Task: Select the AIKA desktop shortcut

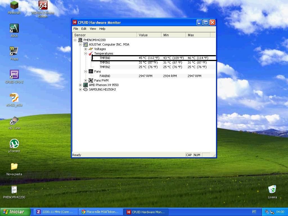Action: tap(14, 30)
